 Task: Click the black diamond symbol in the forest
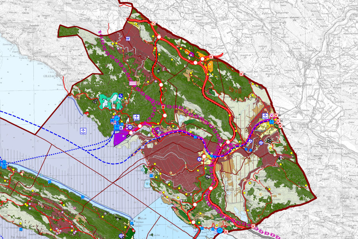click(159, 71)
